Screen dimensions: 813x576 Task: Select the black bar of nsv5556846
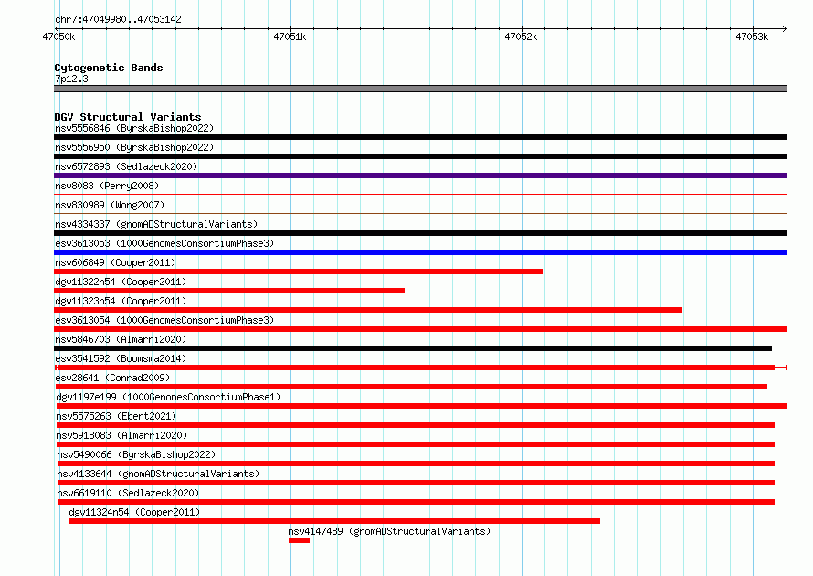tap(420, 137)
